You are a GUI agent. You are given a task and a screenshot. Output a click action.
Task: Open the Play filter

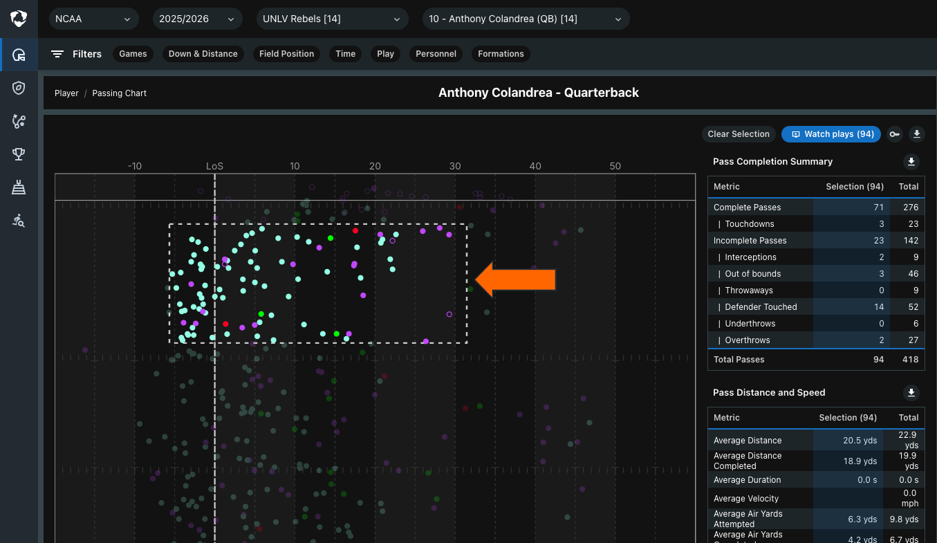click(386, 54)
